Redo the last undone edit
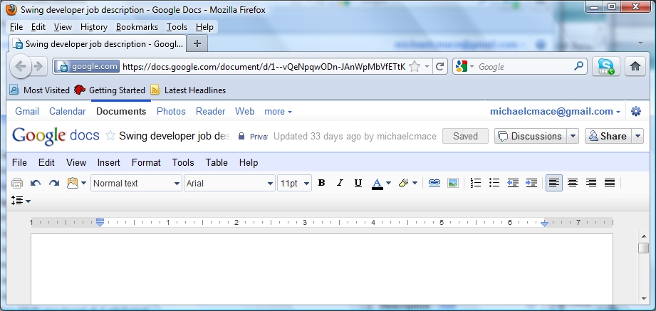The image size is (656, 311). (x=54, y=183)
